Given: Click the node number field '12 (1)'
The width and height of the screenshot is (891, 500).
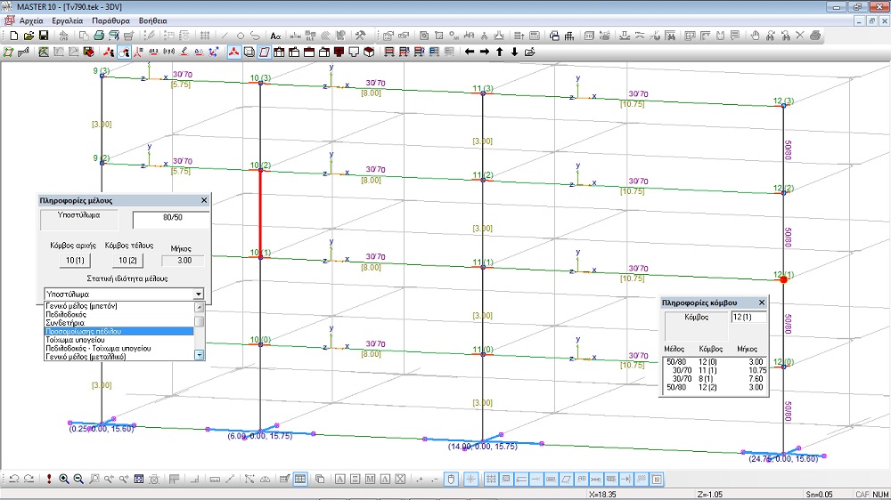Looking at the screenshot, I should [748, 317].
